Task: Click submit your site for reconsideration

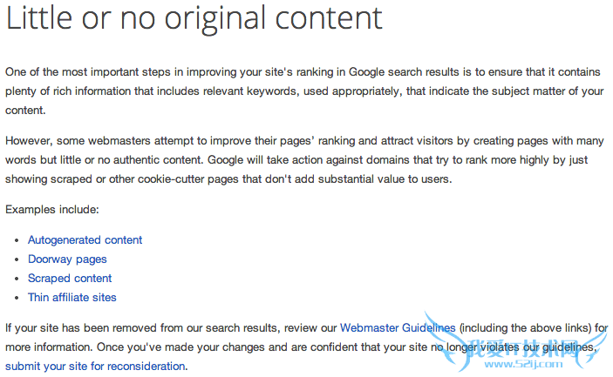Action: coord(95,366)
